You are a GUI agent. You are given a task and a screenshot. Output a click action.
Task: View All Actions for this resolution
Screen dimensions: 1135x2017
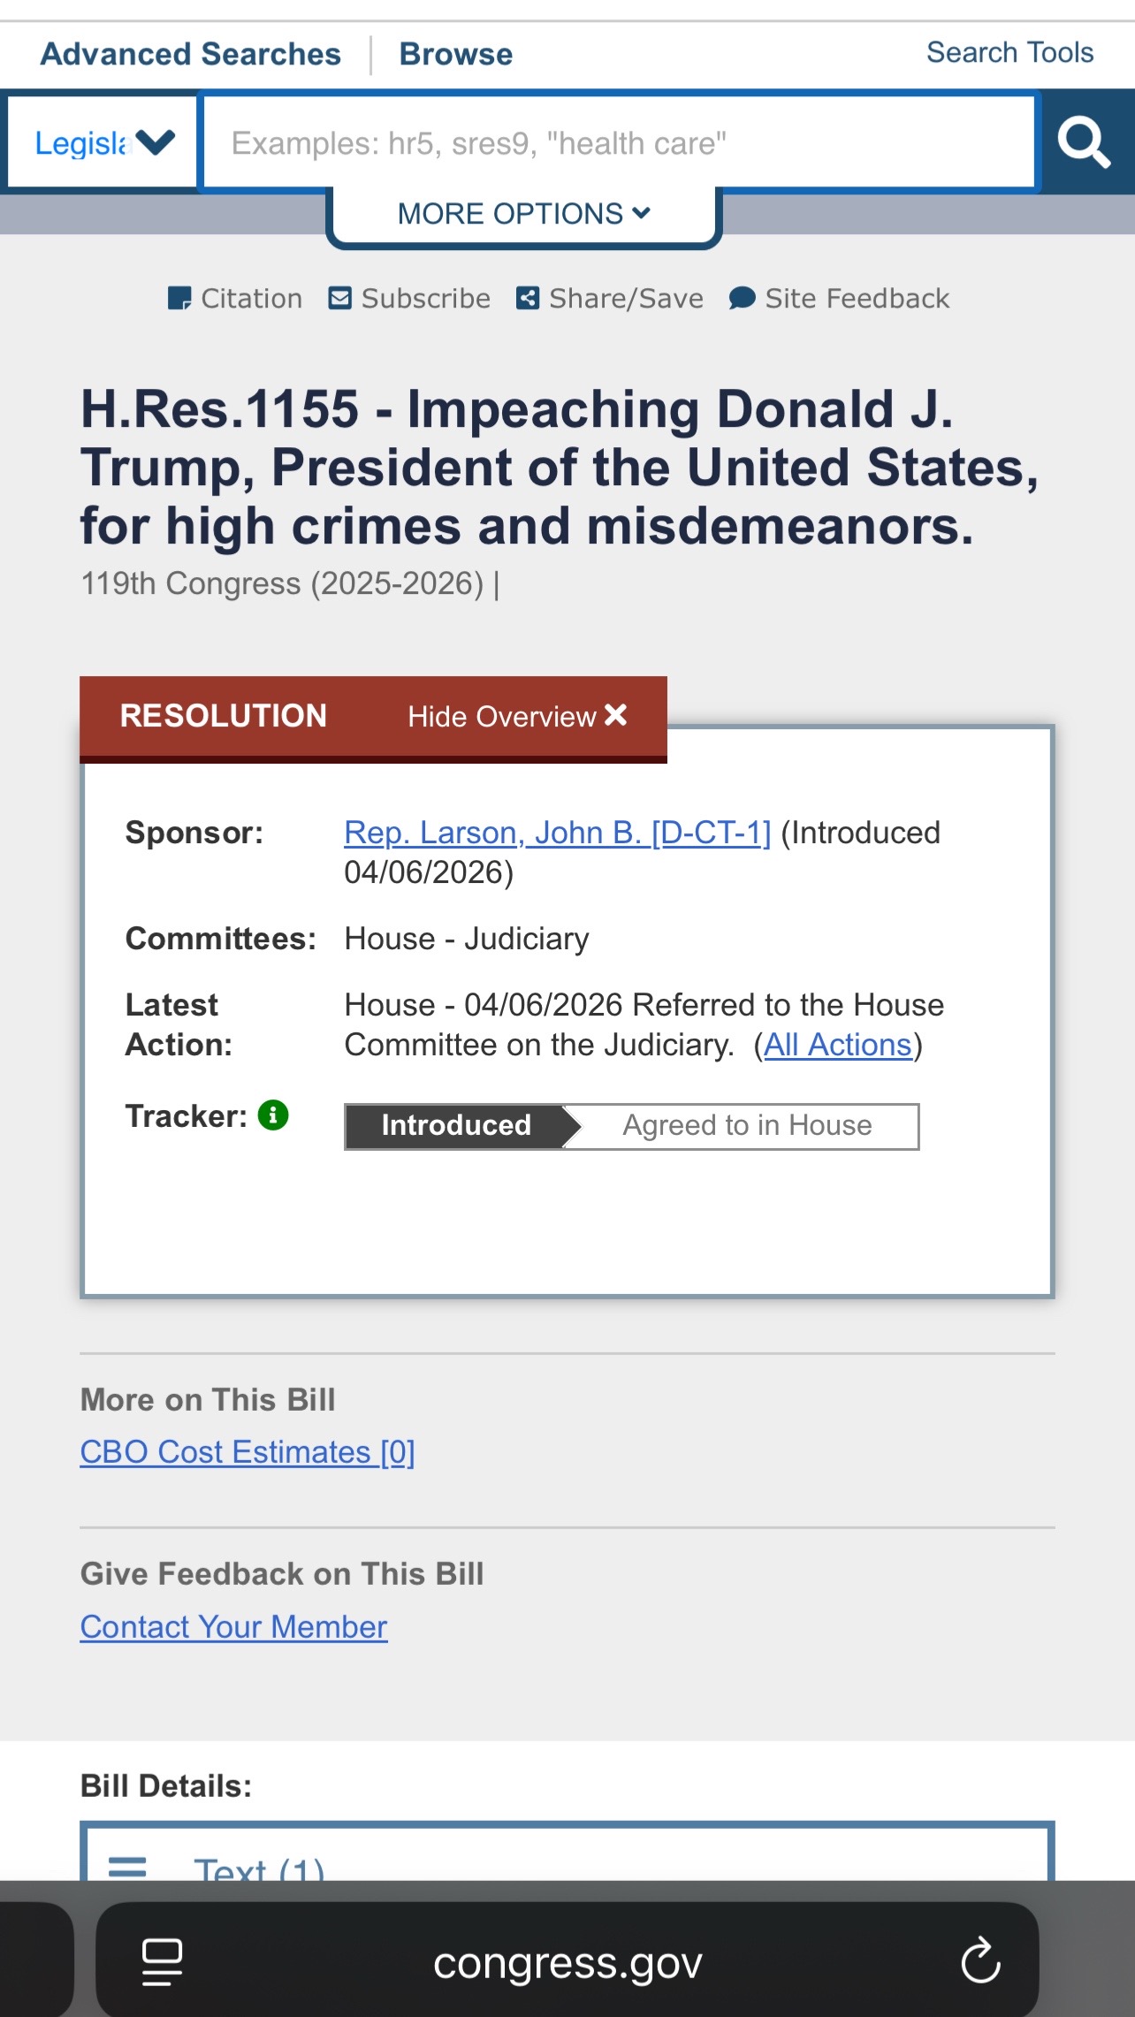[838, 1045]
